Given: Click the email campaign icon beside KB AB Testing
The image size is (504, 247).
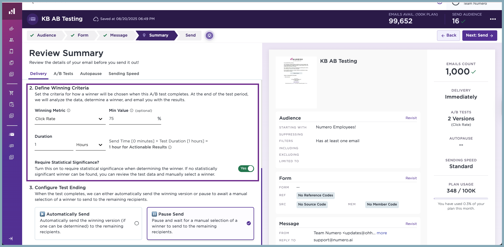Looking at the screenshot, I should click(33, 19).
